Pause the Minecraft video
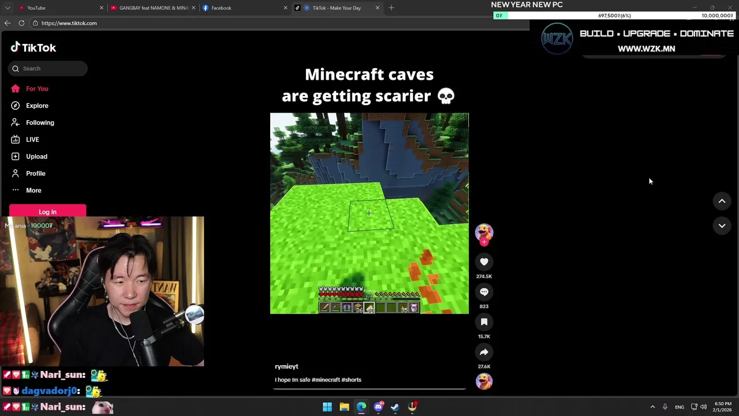The image size is (739, 416). coord(369,213)
